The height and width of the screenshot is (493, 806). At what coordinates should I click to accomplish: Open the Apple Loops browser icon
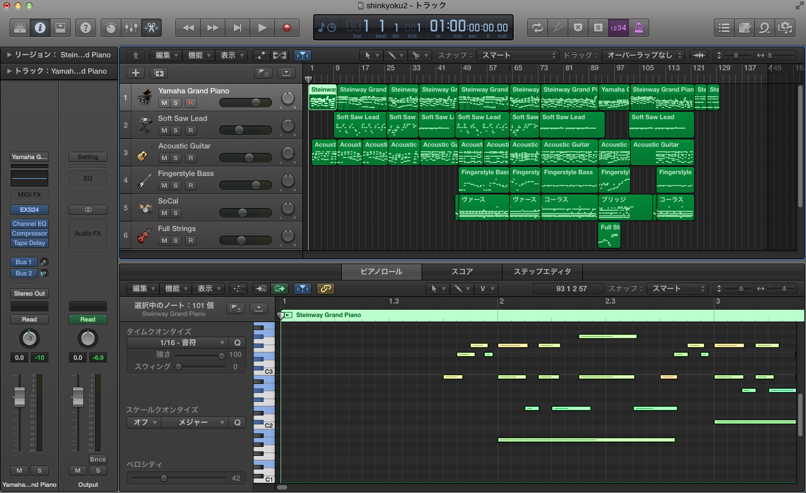coord(765,28)
